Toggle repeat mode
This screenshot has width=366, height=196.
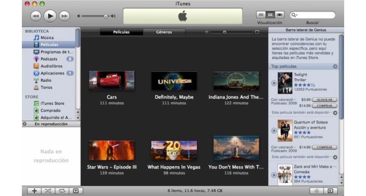click(62, 191)
